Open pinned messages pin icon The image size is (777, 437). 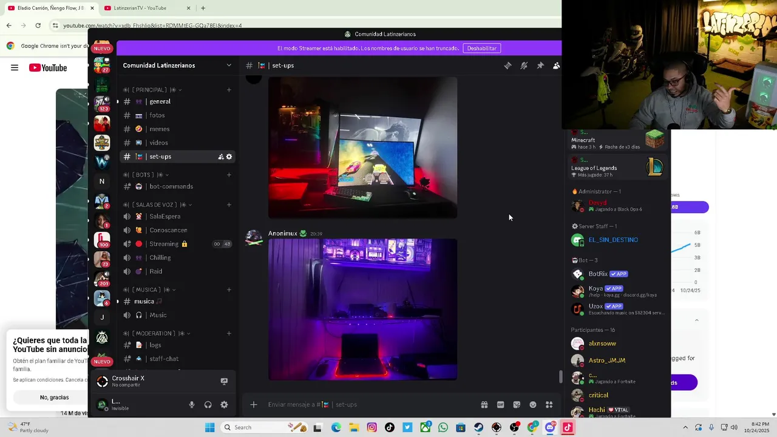(540, 66)
